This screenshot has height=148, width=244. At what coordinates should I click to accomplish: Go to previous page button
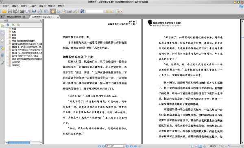pos(103,146)
